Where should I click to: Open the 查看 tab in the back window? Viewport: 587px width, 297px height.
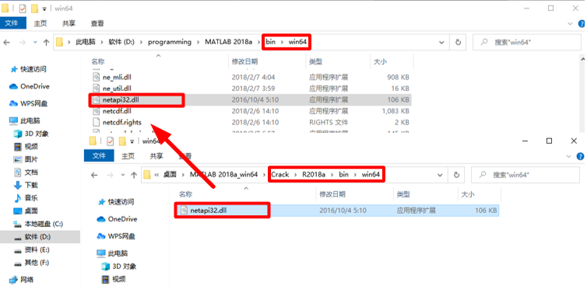[97, 23]
